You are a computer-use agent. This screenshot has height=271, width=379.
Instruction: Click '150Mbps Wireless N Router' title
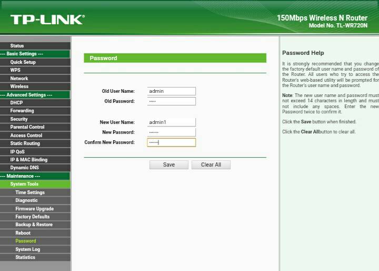tap(322, 18)
